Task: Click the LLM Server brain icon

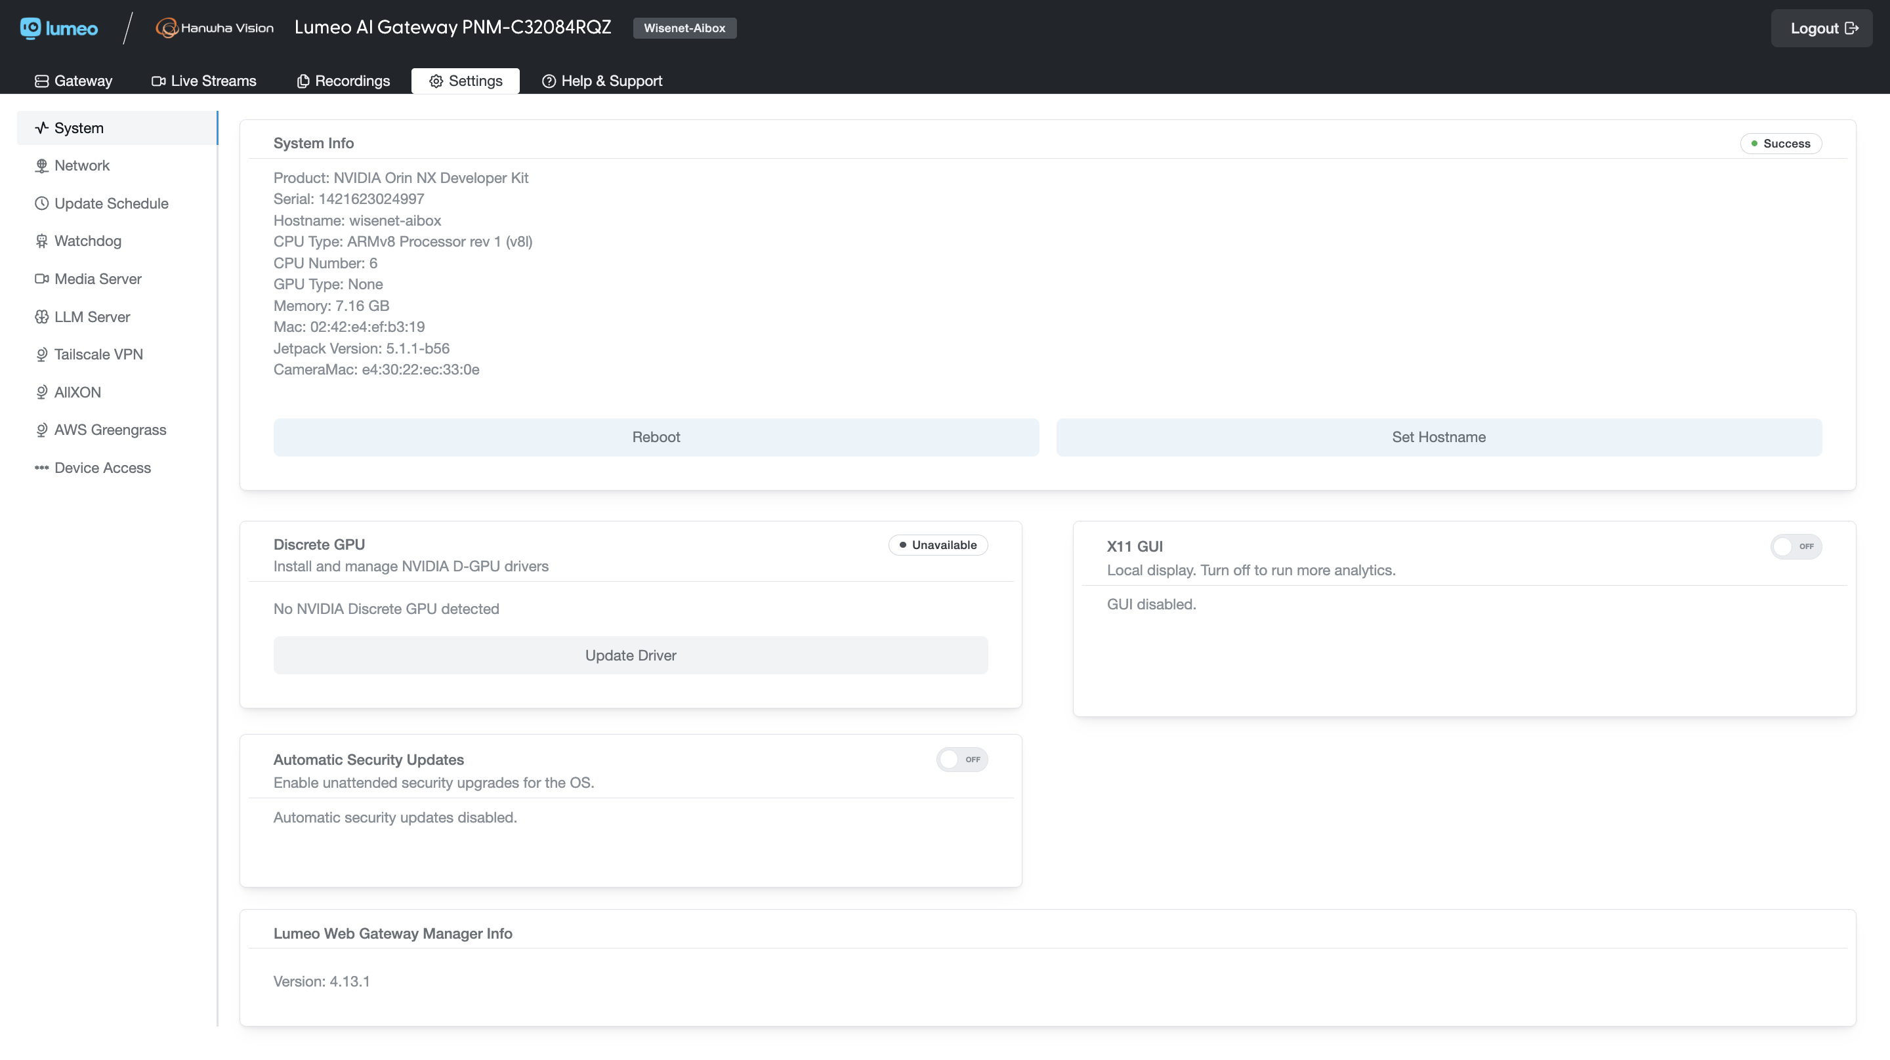Action: click(x=42, y=317)
